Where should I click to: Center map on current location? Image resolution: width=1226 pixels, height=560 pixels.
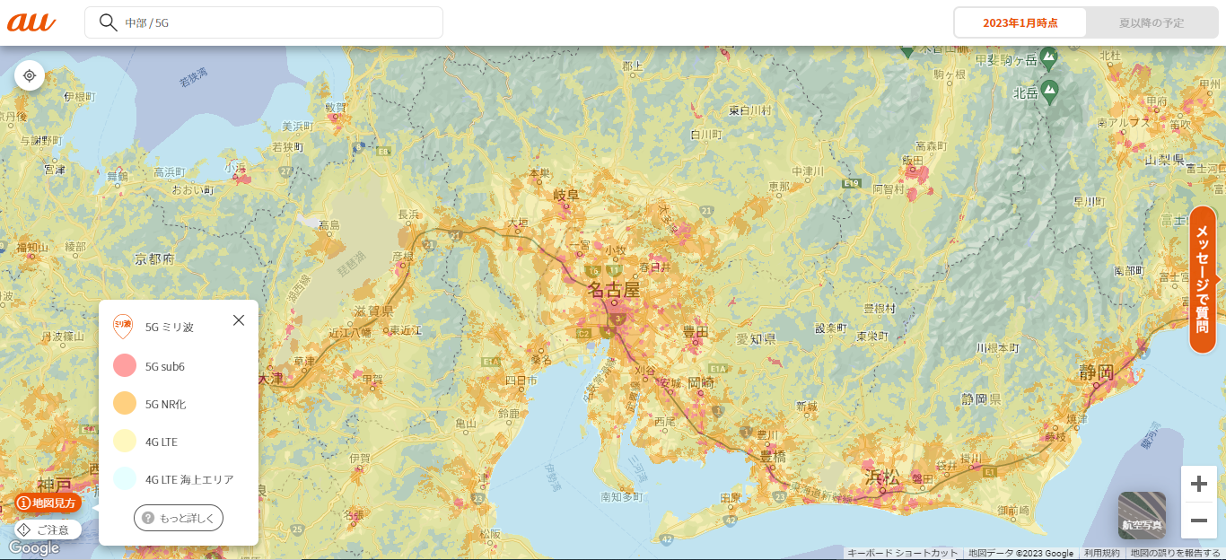(30, 75)
